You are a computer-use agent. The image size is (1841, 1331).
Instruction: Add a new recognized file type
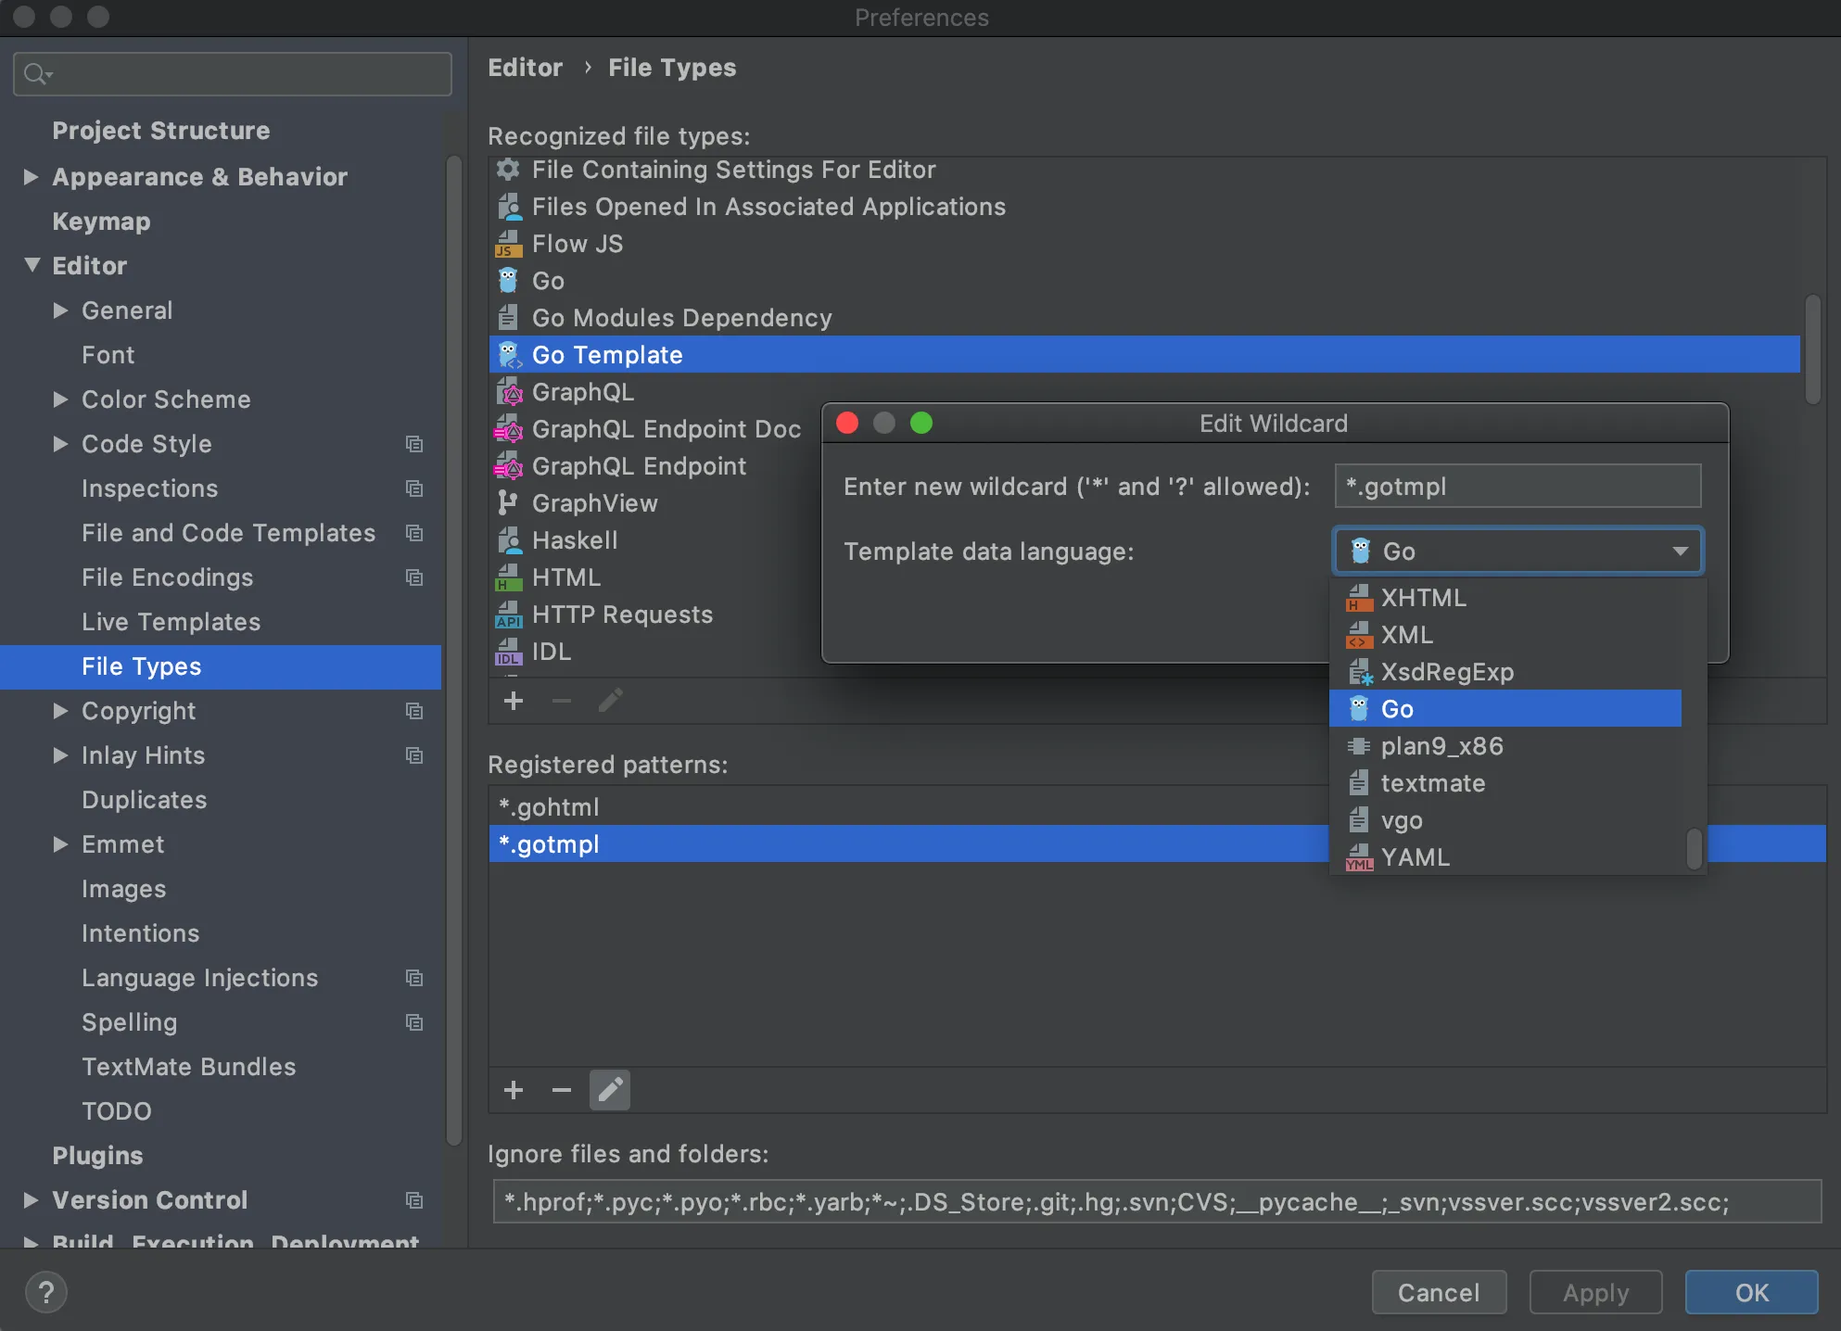coord(514,701)
